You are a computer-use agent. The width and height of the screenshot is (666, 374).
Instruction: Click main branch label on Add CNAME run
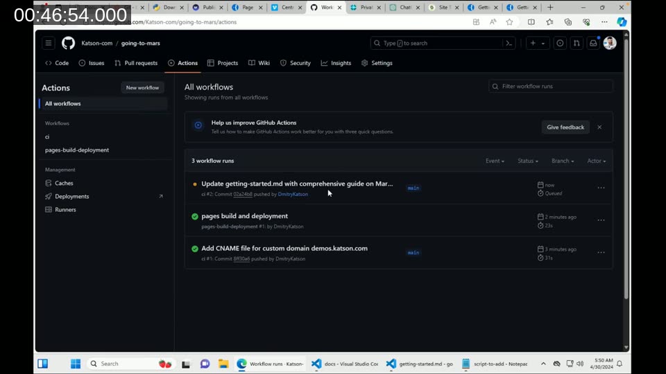click(x=413, y=252)
